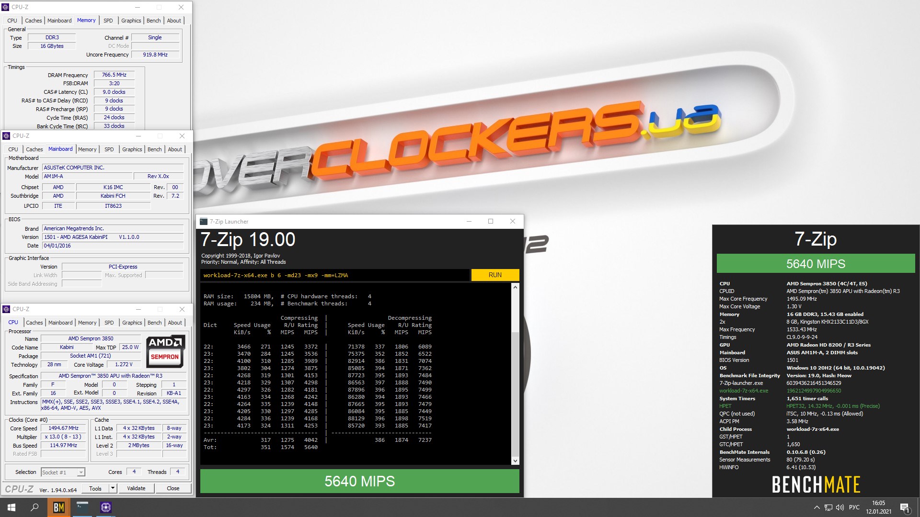Click the Multiplier x 13.0 (8 - 13) value
Screen dimensions: 920x517
(x=63, y=437)
